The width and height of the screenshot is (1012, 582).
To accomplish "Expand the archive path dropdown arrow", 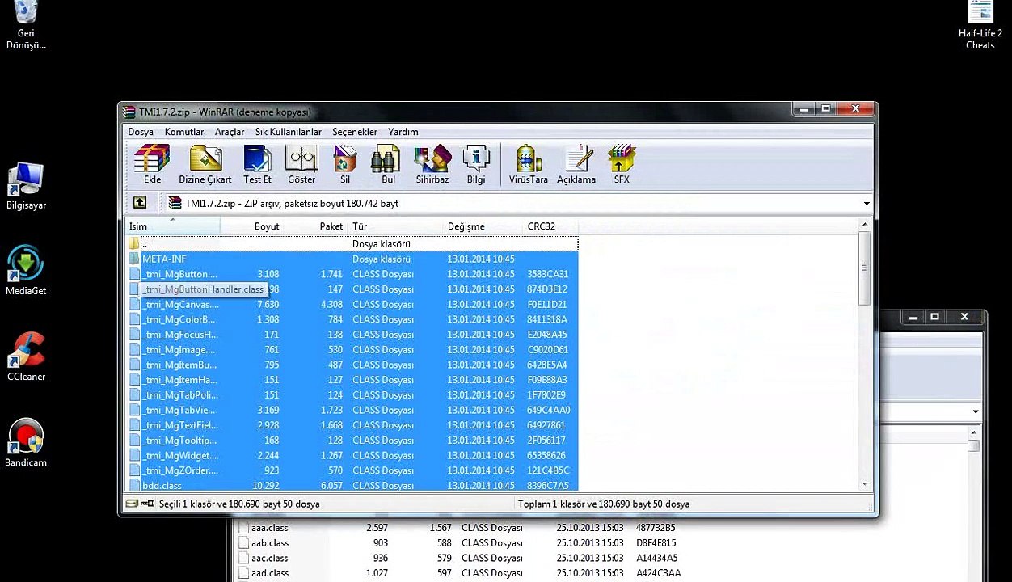I will 867,204.
